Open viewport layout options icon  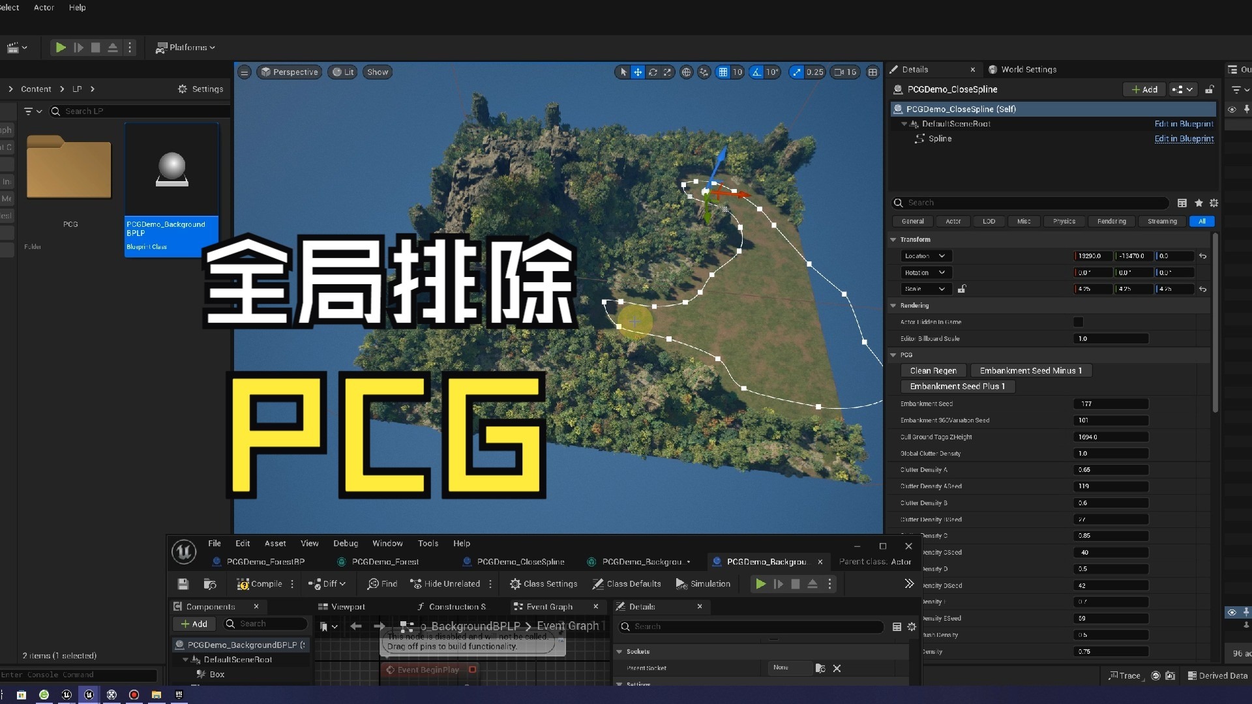[872, 72]
